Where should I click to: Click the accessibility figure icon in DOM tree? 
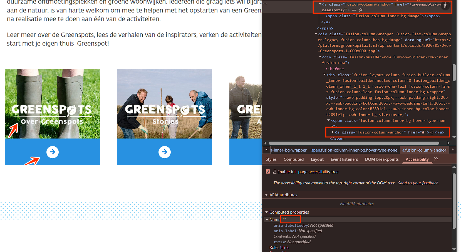[445, 5]
